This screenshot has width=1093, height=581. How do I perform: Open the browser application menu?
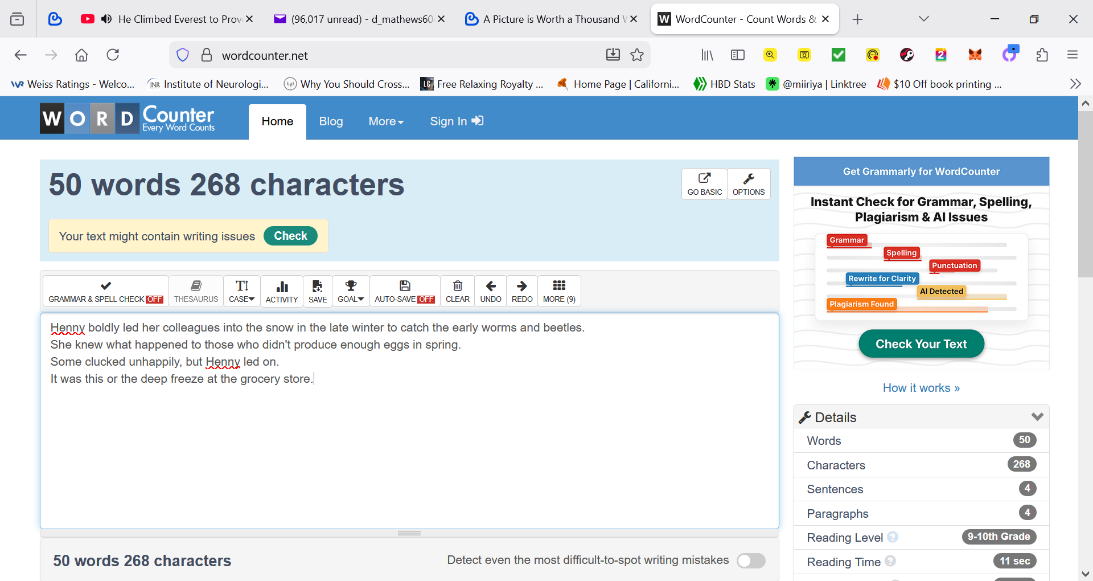tap(1073, 55)
